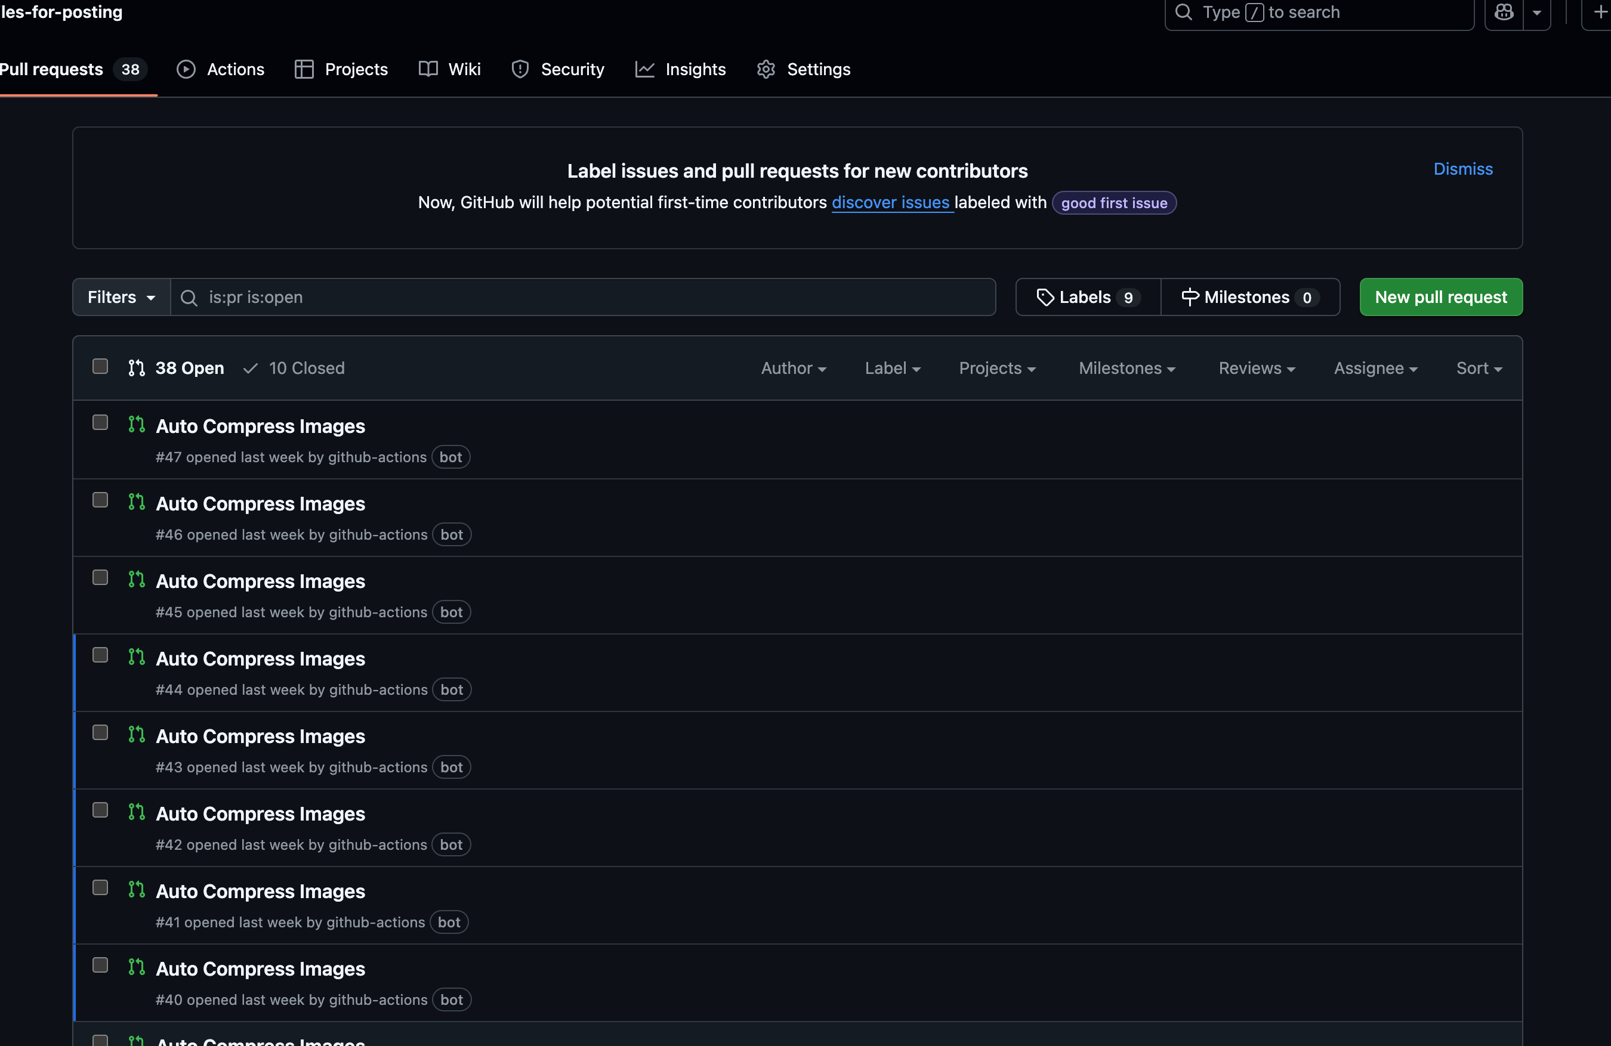Click the good first issue label
The image size is (1611, 1046).
point(1114,203)
